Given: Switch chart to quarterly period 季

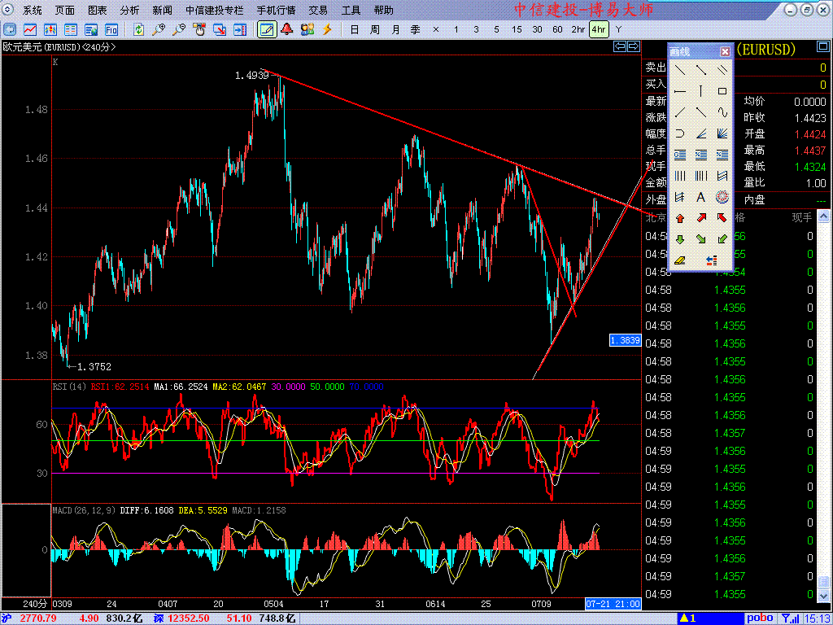Looking at the screenshot, I should [x=416, y=30].
